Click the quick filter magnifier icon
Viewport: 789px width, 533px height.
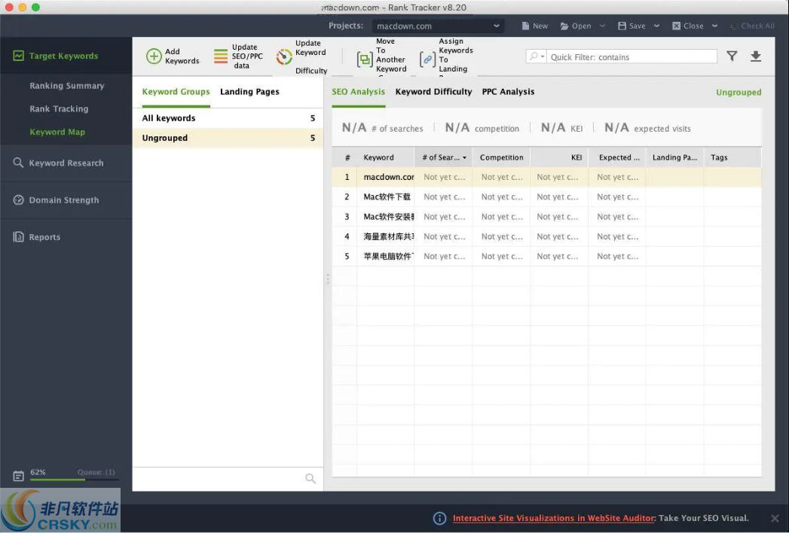tap(534, 56)
